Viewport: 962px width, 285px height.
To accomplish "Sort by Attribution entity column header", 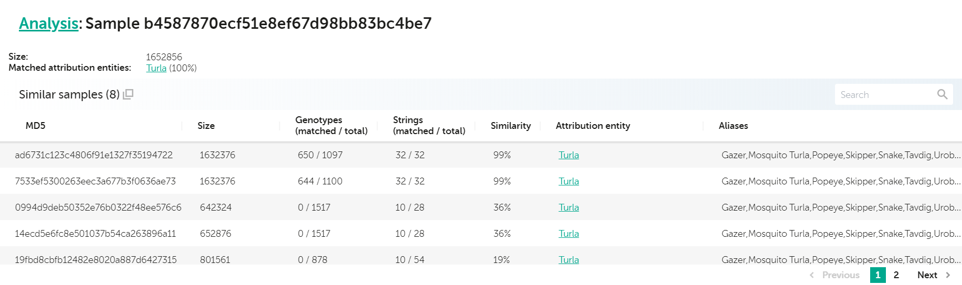I will pos(593,126).
